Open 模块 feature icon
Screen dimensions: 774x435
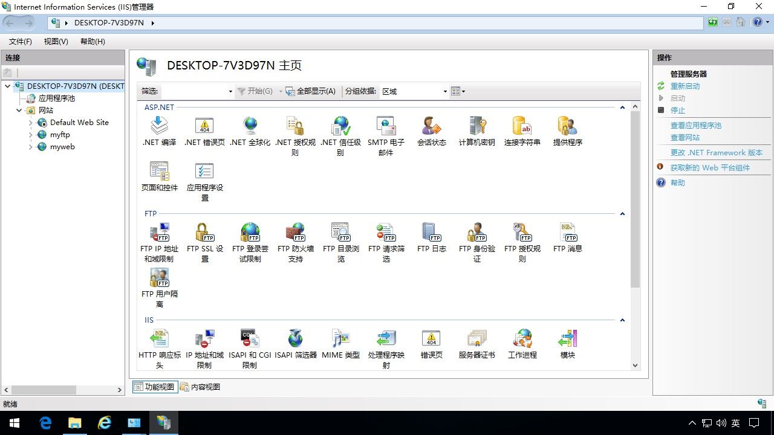coord(567,344)
